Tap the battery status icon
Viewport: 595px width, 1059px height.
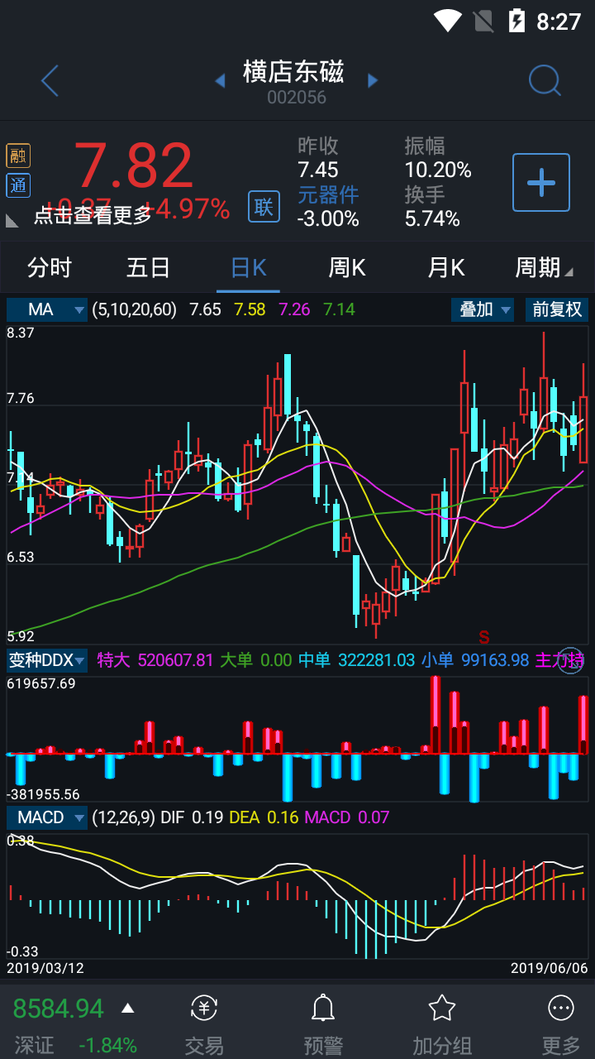coord(517,20)
